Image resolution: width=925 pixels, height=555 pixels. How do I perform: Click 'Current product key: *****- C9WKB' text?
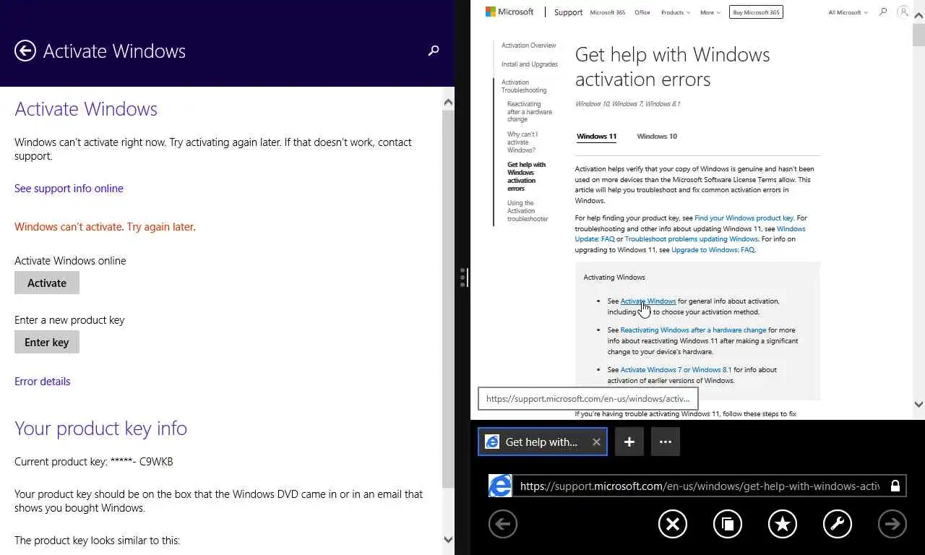(x=94, y=461)
